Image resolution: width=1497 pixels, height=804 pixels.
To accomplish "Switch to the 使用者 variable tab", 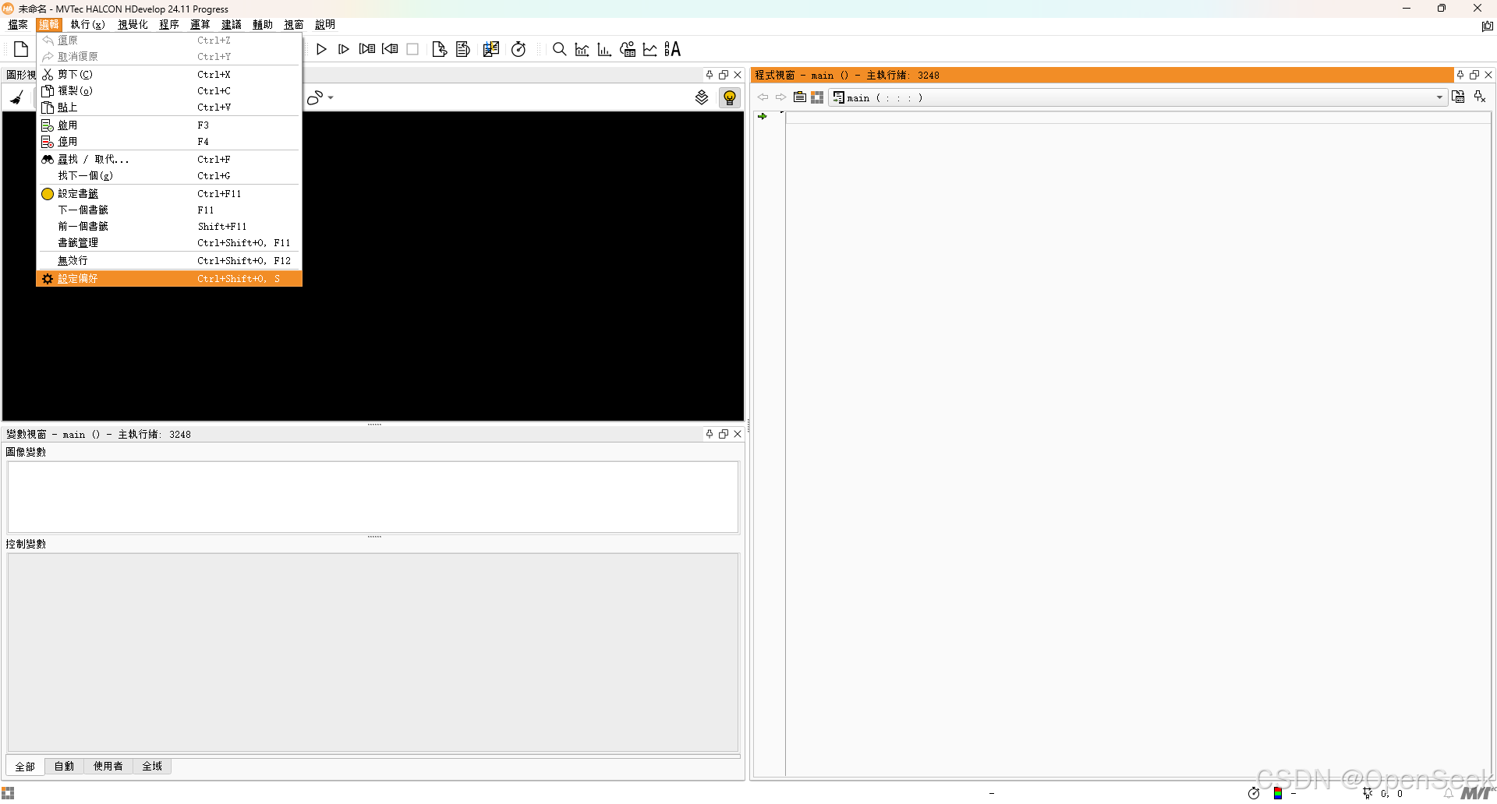I will pyautogui.click(x=108, y=766).
